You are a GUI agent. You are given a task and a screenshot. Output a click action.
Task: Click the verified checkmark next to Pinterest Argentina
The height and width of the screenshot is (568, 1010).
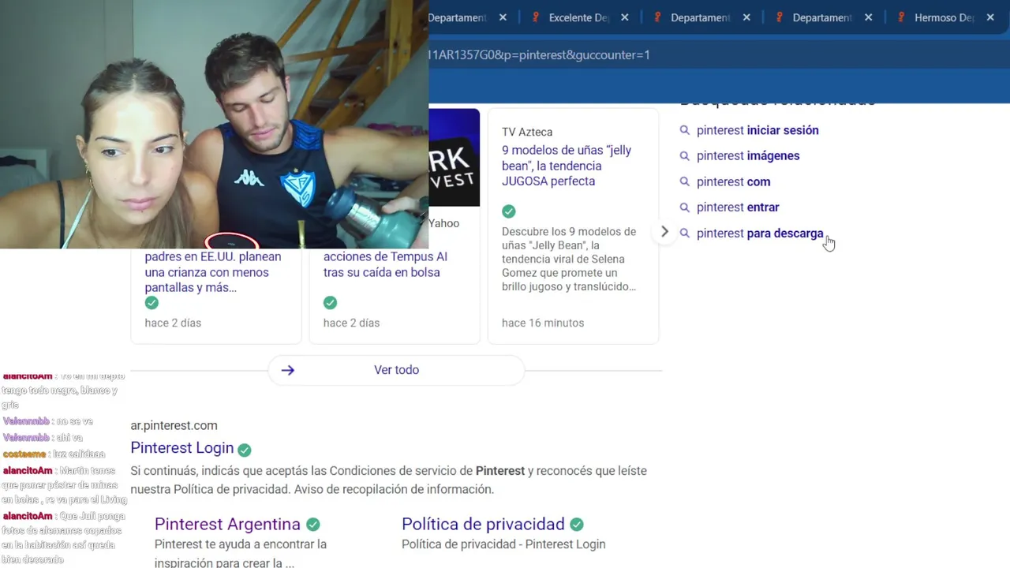point(313,525)
